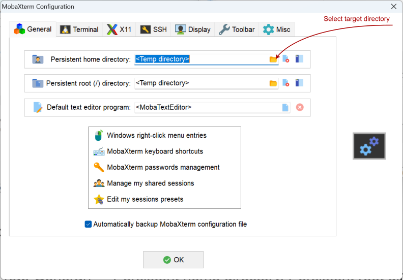Switch to the SSH tab
The width and height of the screenshot is (403, 280).
[x=154, y=29]
